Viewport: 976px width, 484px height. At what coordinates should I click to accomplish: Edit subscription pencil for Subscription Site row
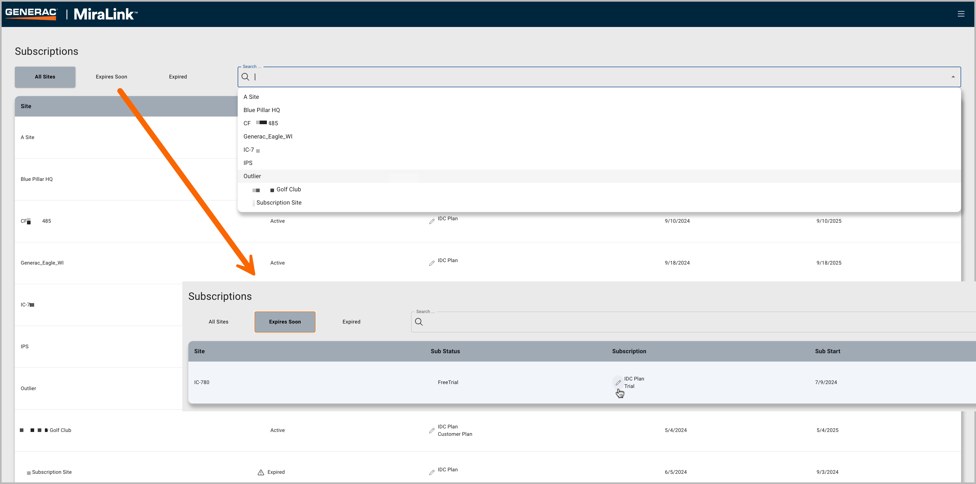[x=432, y=472]
